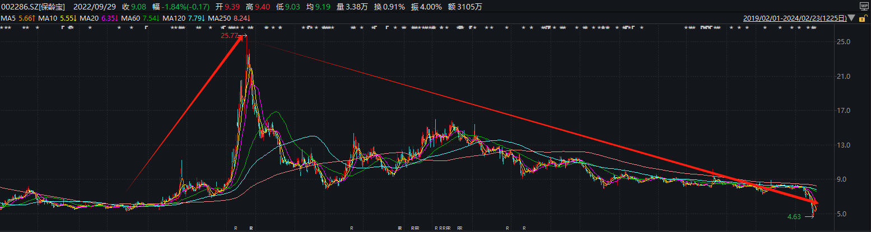Open the date range dropdown triangle
This screenshot has height=232, width=871.
coord(851,18)
